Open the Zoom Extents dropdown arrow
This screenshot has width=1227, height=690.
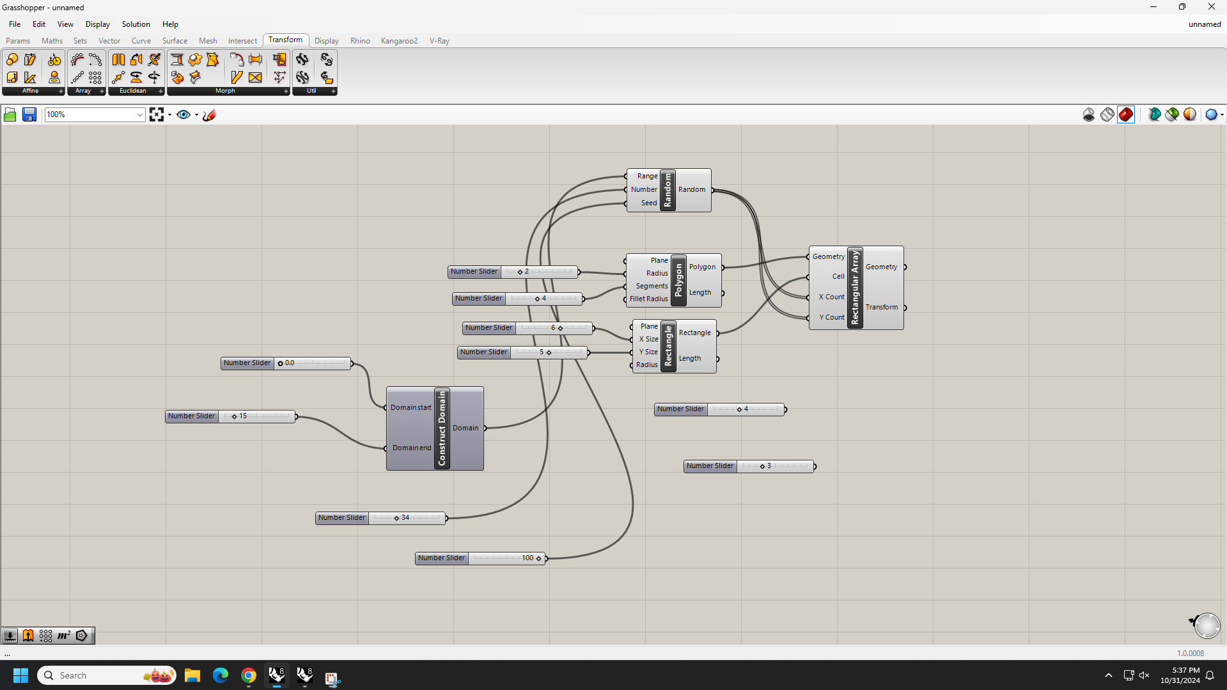169,115
